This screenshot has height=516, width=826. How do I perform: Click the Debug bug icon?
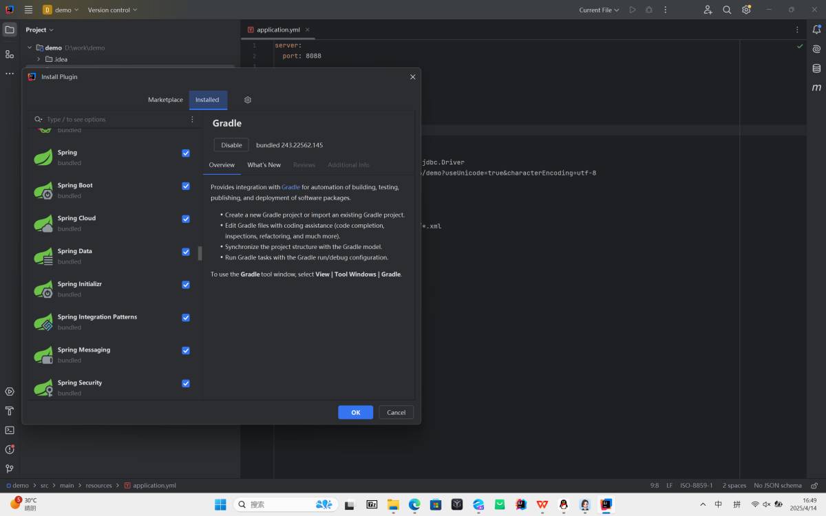[x=649, y=10]
